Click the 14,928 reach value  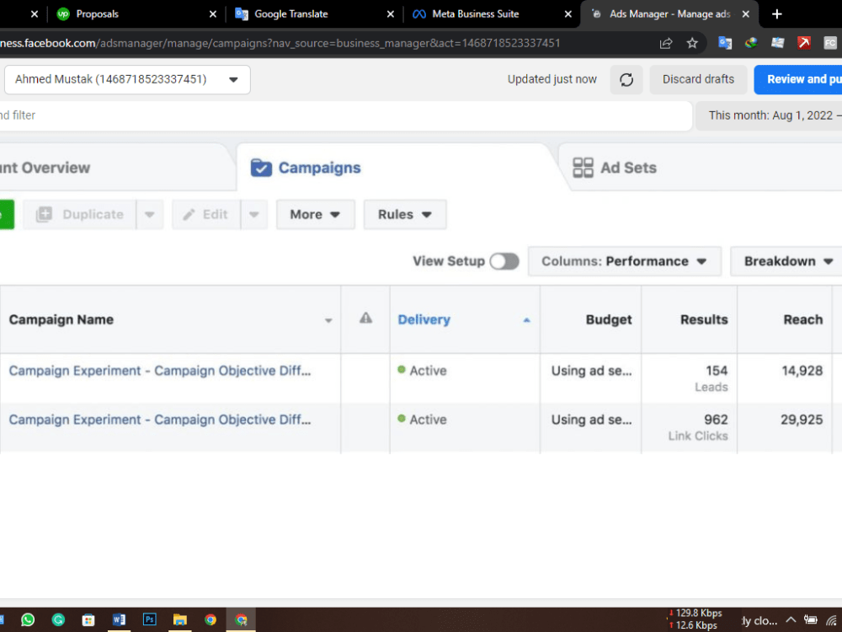tap(802, 371)
